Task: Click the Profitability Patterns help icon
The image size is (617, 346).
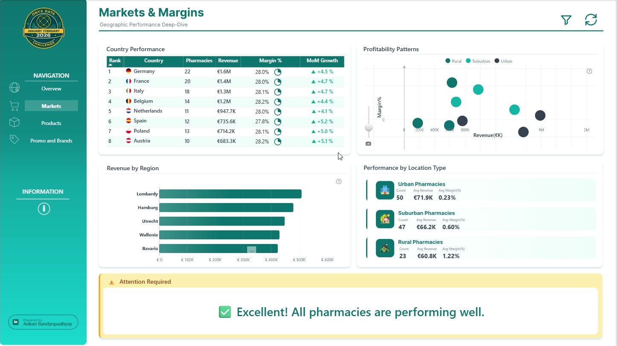Action: pyautogui.click(x=589, y=71)
